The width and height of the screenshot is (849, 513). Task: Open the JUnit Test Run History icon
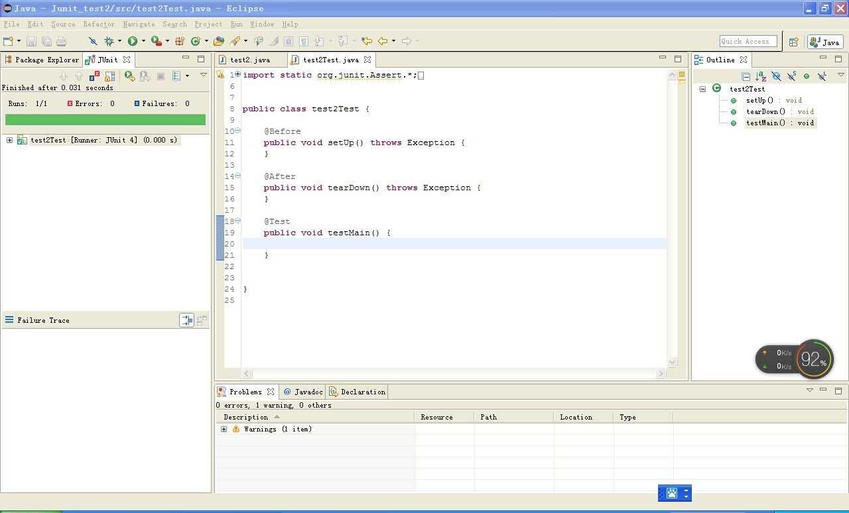tap(176, 76)
